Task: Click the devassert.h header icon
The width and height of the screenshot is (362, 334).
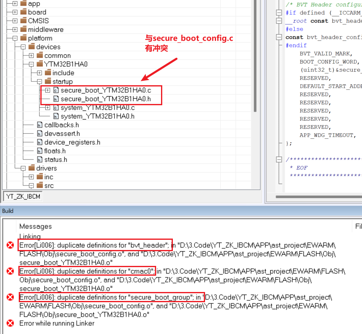Action: pyautogui.click(x=40, y=133)
